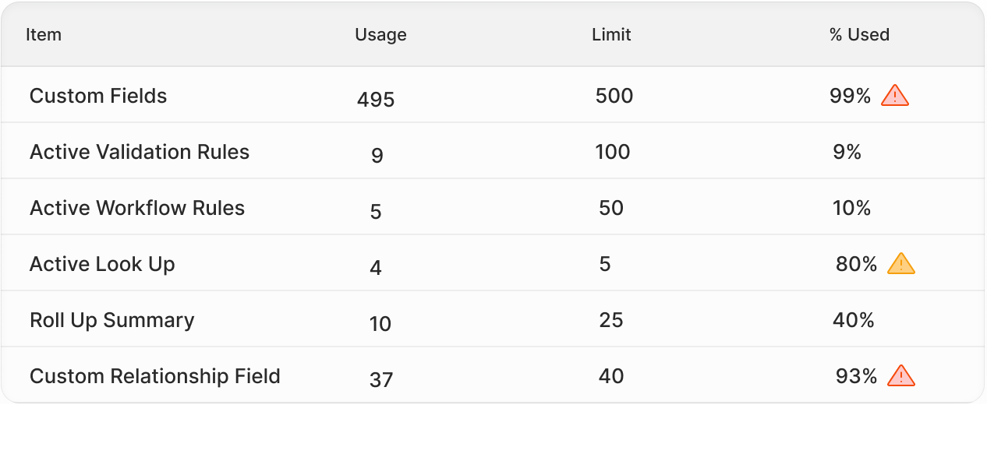Screen dimensions: 987x454
Task: Click the % Used column header
Action: click(x=859, y=34)
